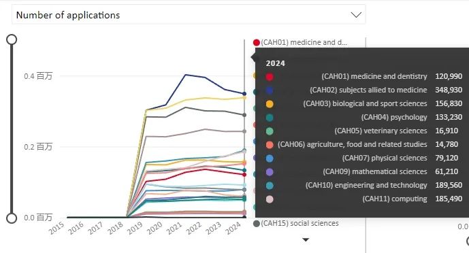Click the tooltip value 348,930
Image resolution: width=469 pixels, height=253 pixels.
[x=449, y=90]
